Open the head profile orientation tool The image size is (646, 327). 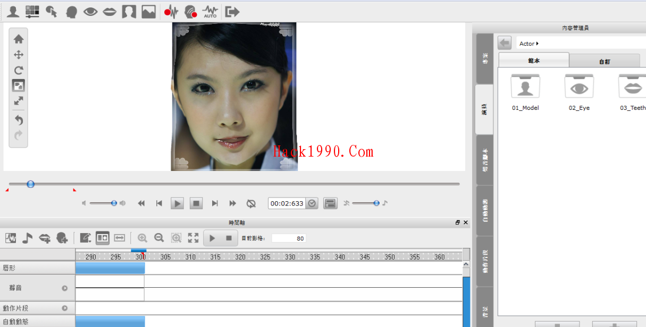tap(71, 11)
